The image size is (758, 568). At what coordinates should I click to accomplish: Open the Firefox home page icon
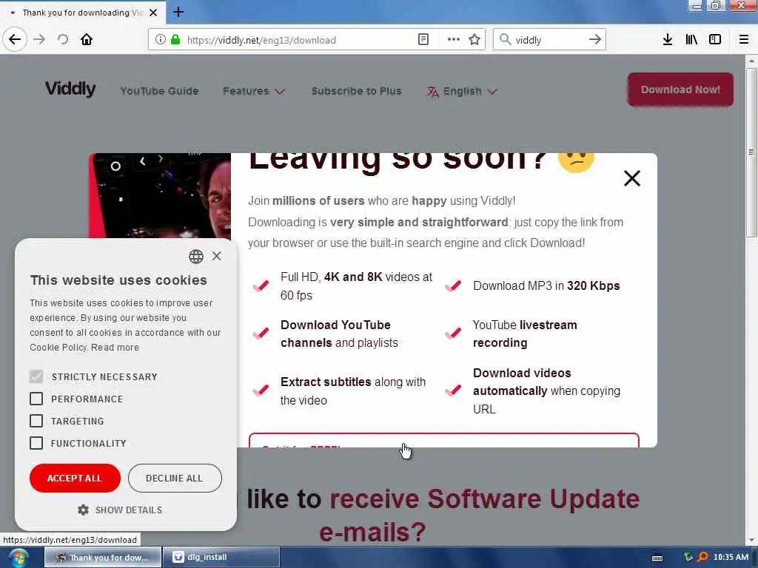[x=87, y=39]
